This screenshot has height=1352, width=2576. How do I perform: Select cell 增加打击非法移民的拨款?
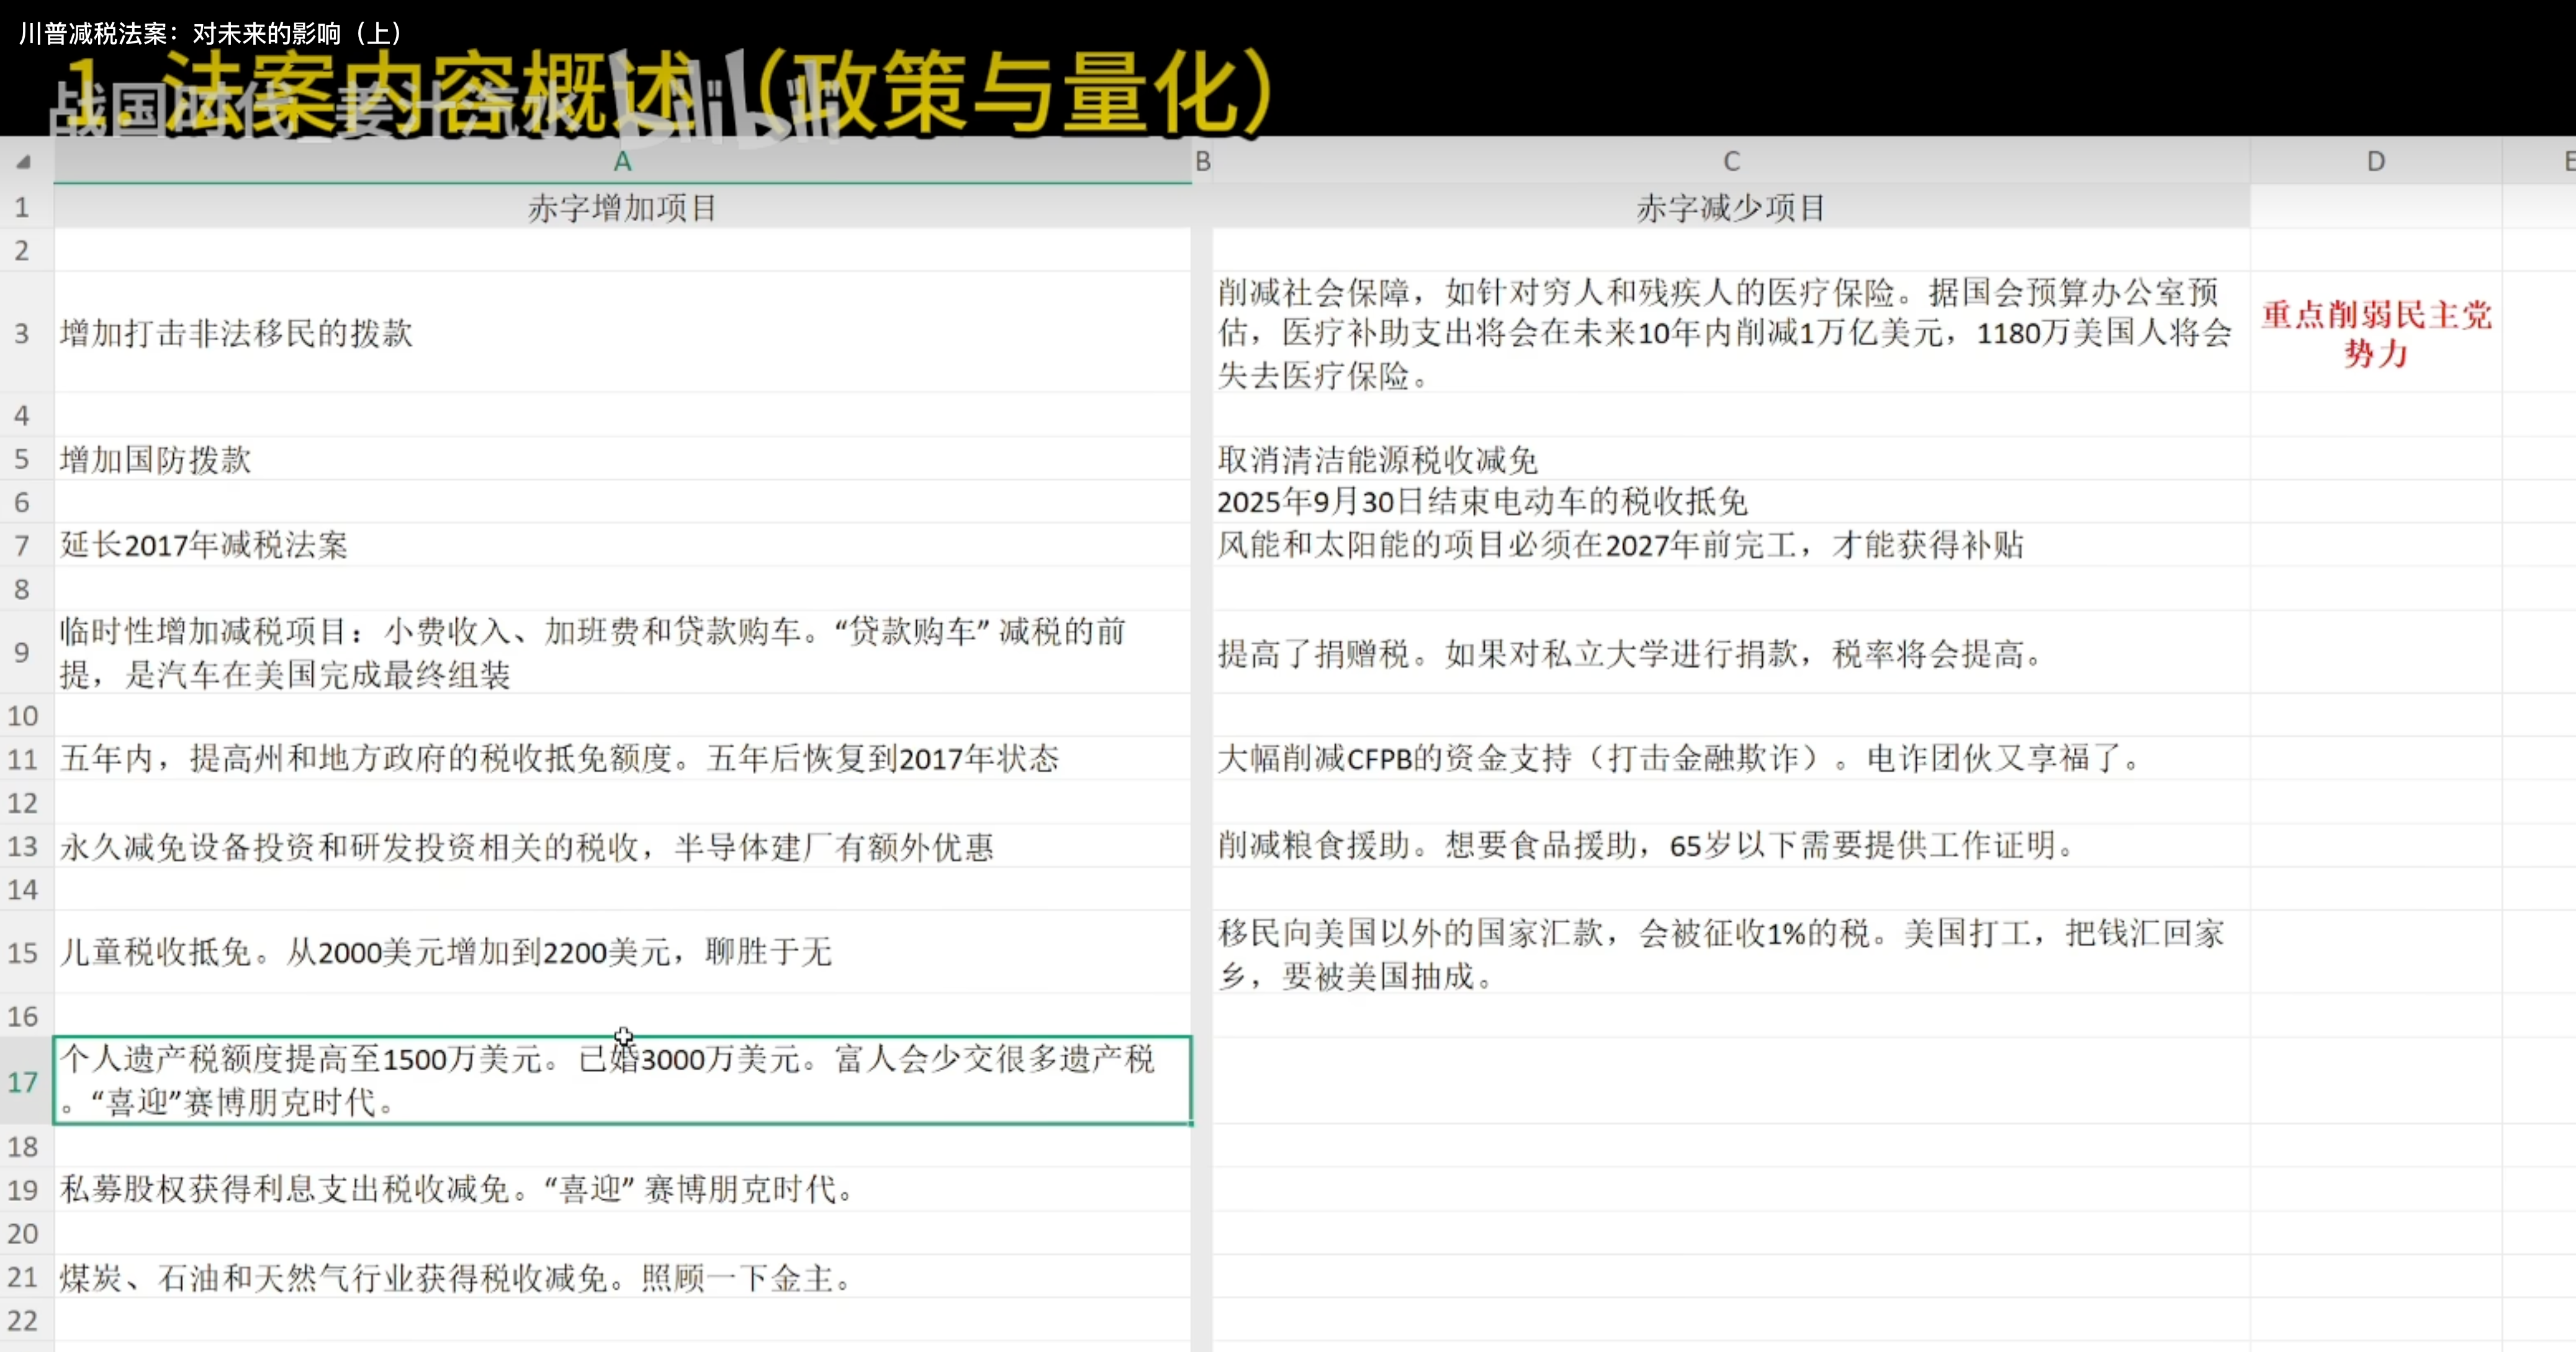pos(236,333)
